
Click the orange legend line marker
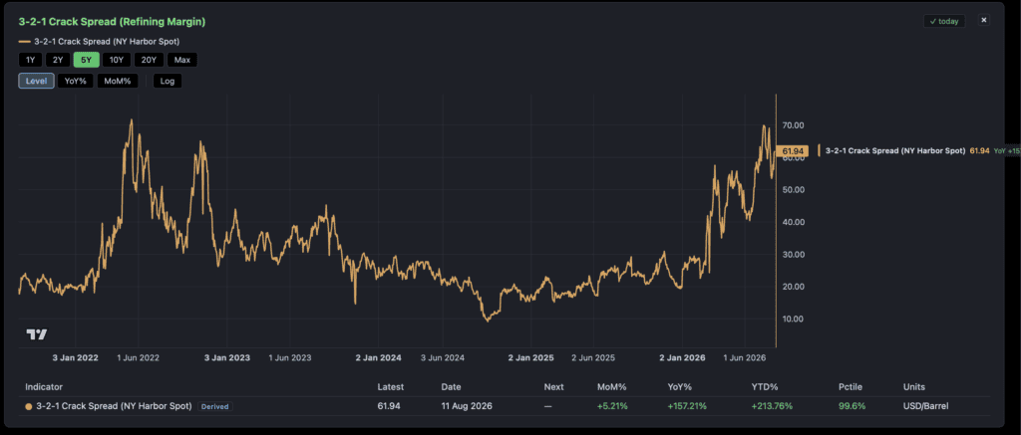click(x=25, y=41)
